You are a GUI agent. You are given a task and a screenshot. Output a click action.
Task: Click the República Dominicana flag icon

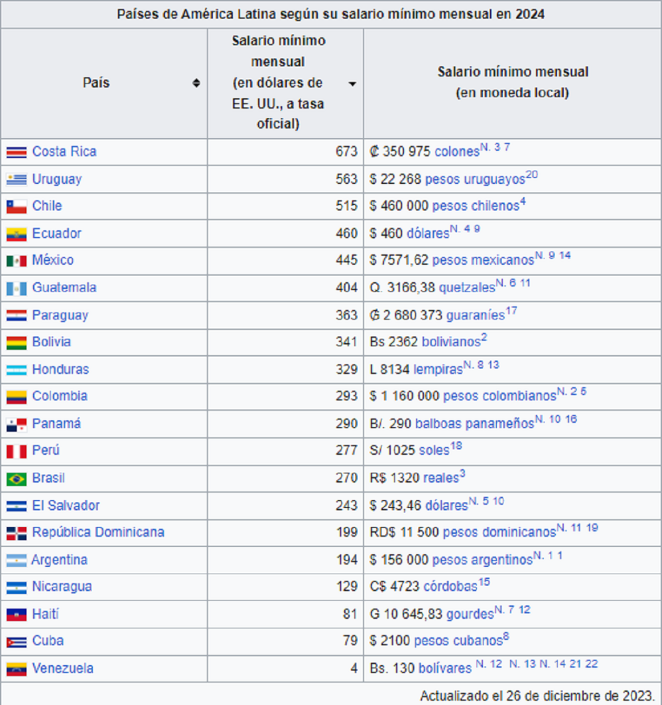click(x=17, y=533)
